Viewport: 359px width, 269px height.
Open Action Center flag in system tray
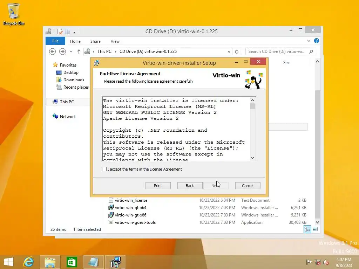tap(309, 262)
